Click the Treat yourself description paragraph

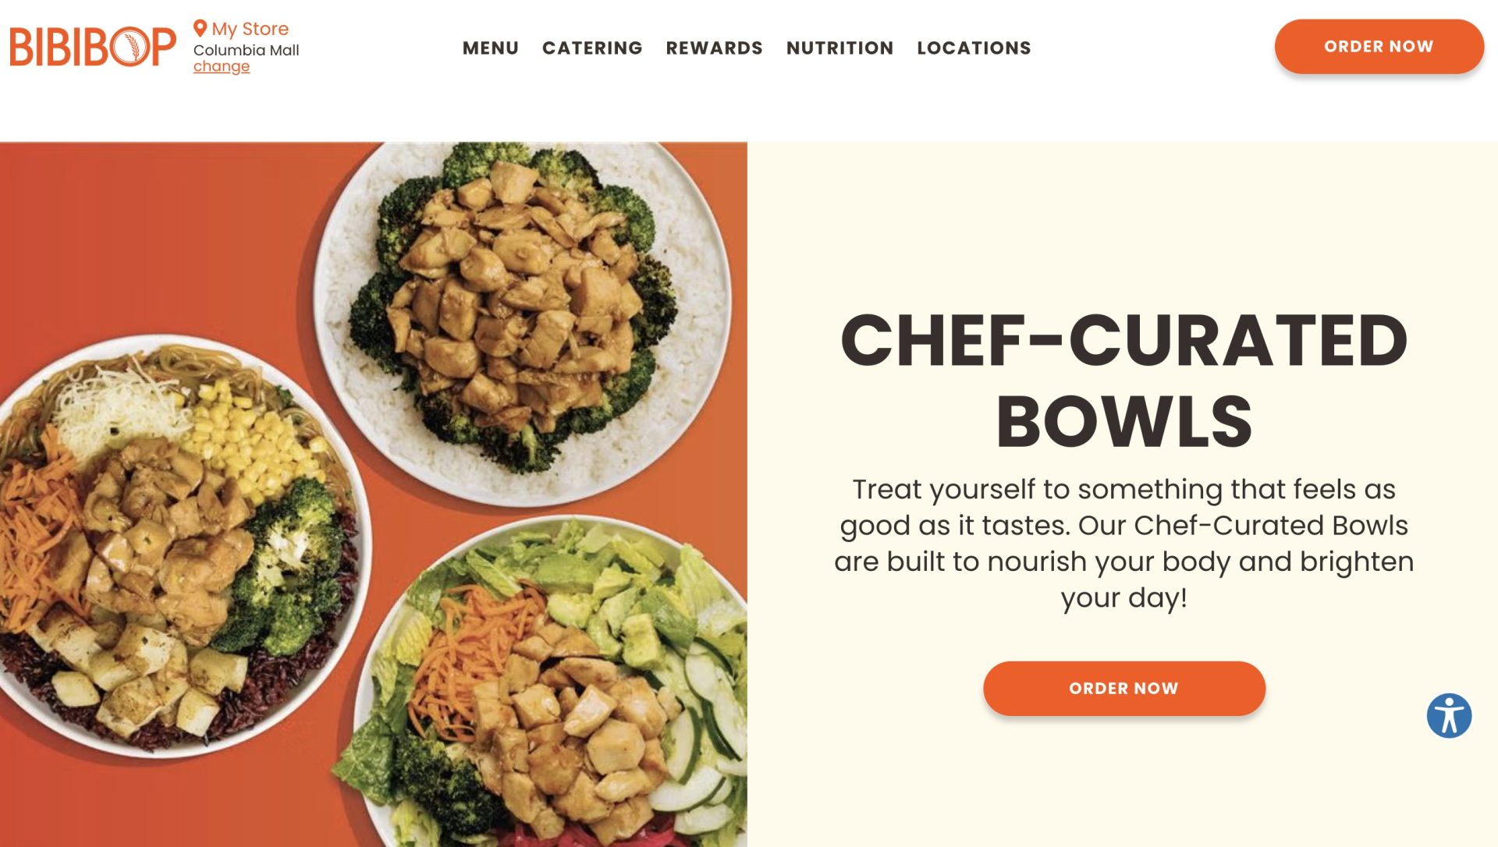pyautogui.click(x=1123, y=544)
